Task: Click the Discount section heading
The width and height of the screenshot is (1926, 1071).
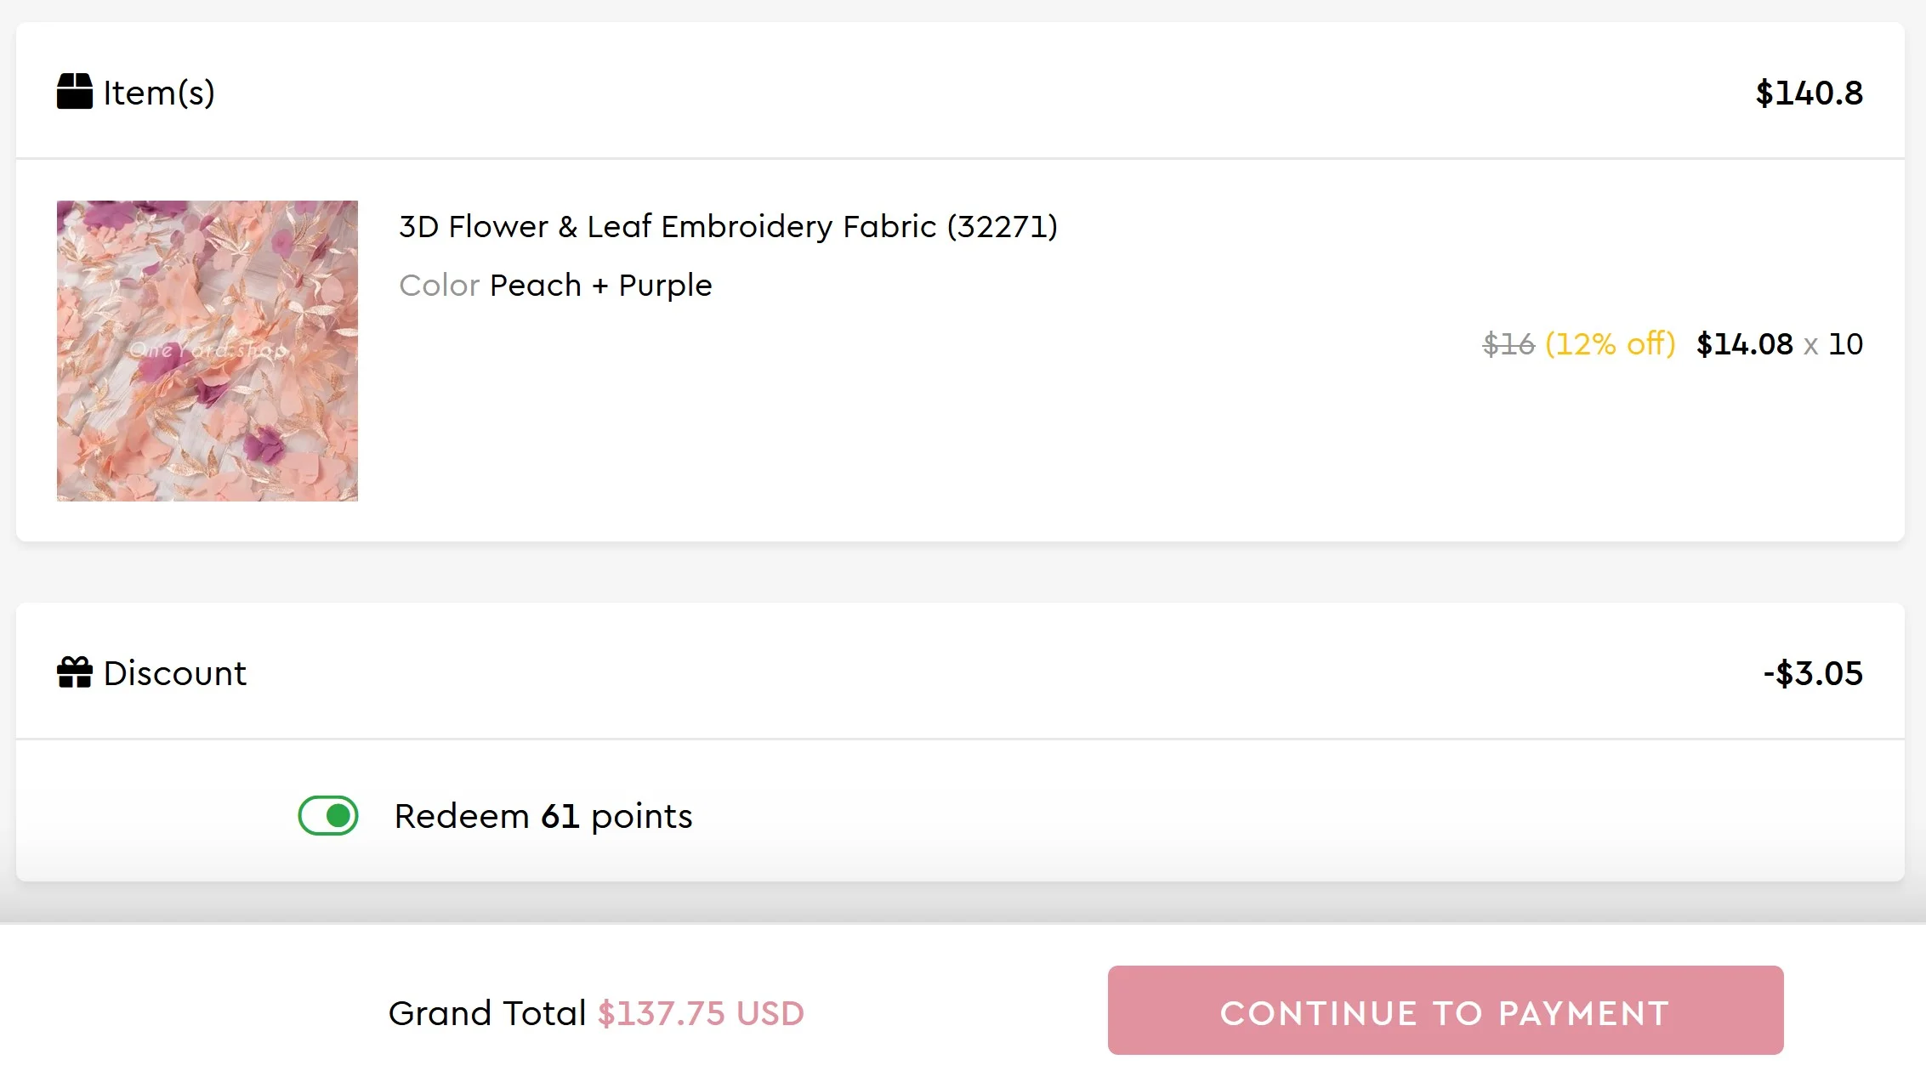Action: click(174, 673)
